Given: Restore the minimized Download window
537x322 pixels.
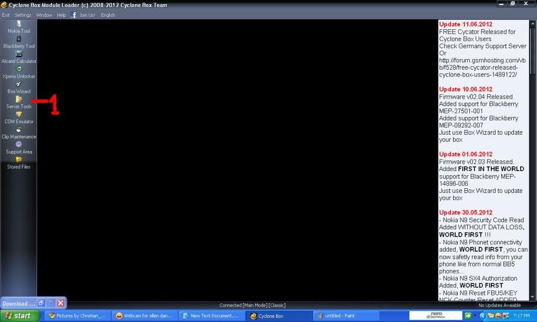Looking at the screenshot, I should [41, 303].
